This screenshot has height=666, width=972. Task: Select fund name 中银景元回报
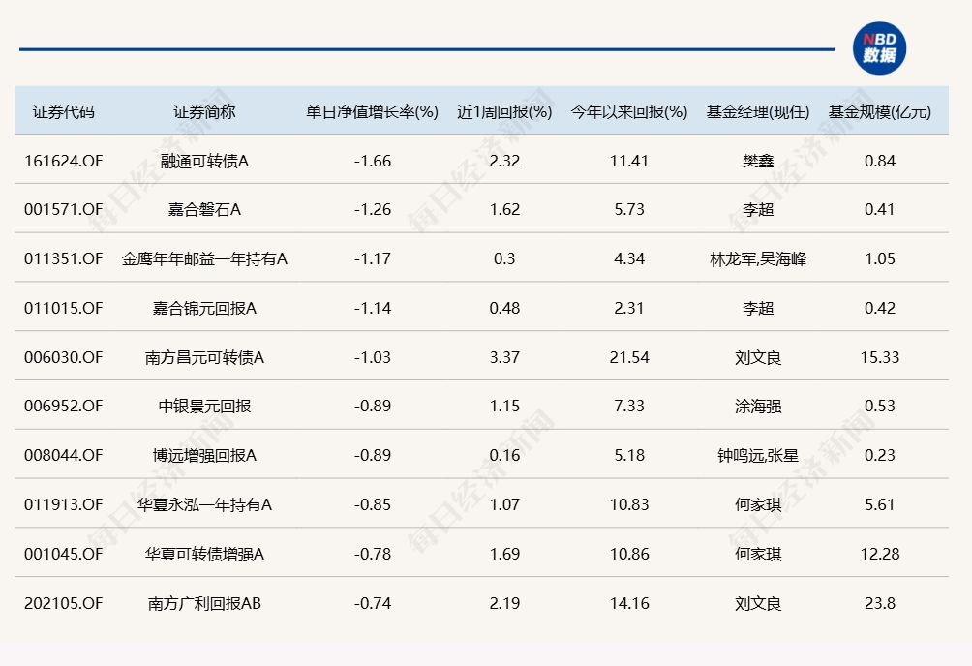204,406
